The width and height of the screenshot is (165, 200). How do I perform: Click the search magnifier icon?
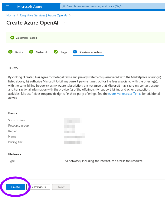(64, 6)
